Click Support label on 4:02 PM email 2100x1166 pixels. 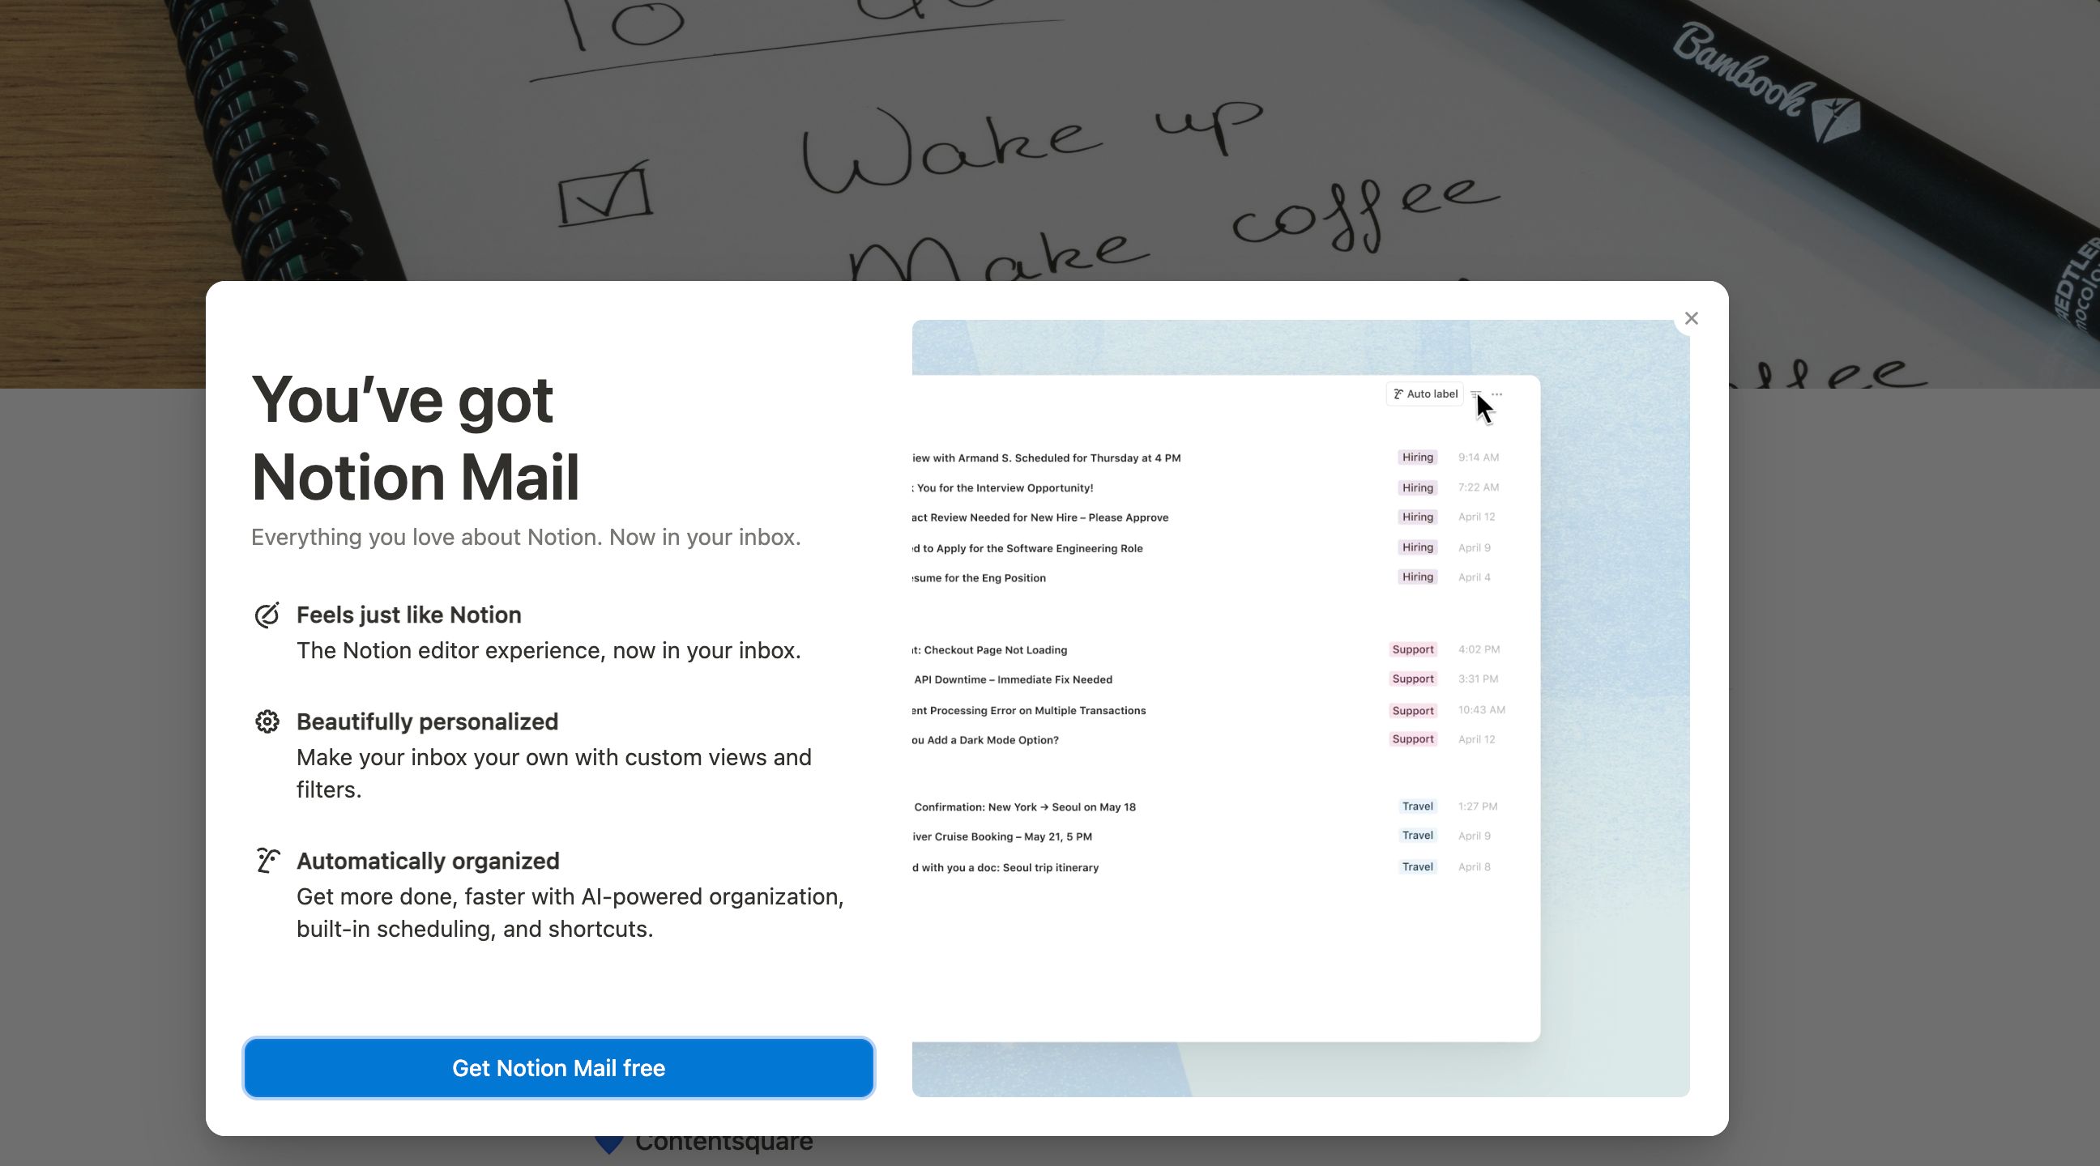(x=1413, y=649)
